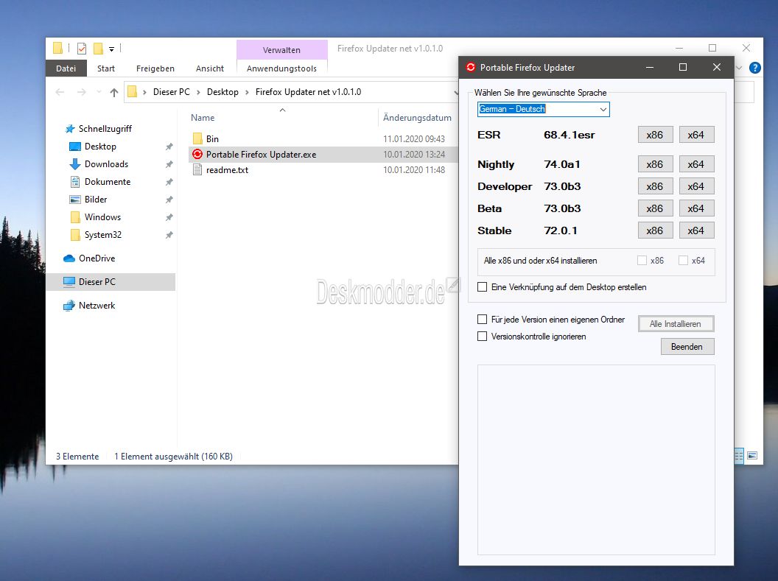
Task: Unpin Bilder from Schnellzugriff
Action: [169, 200]
